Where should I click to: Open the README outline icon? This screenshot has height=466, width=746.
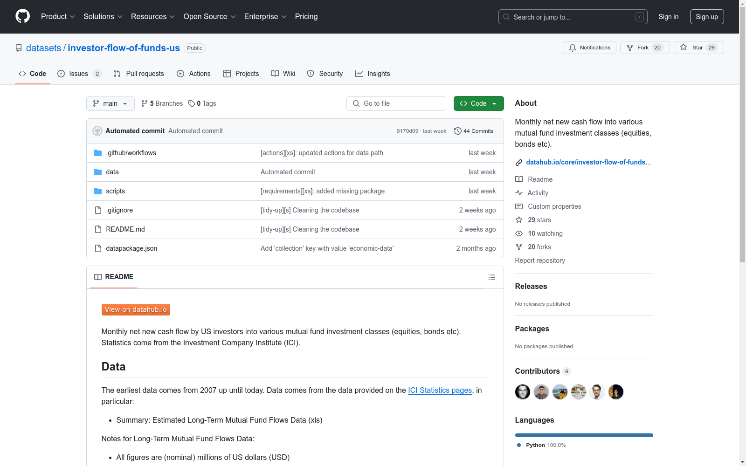pyautogui.click(x=492, y=277)
